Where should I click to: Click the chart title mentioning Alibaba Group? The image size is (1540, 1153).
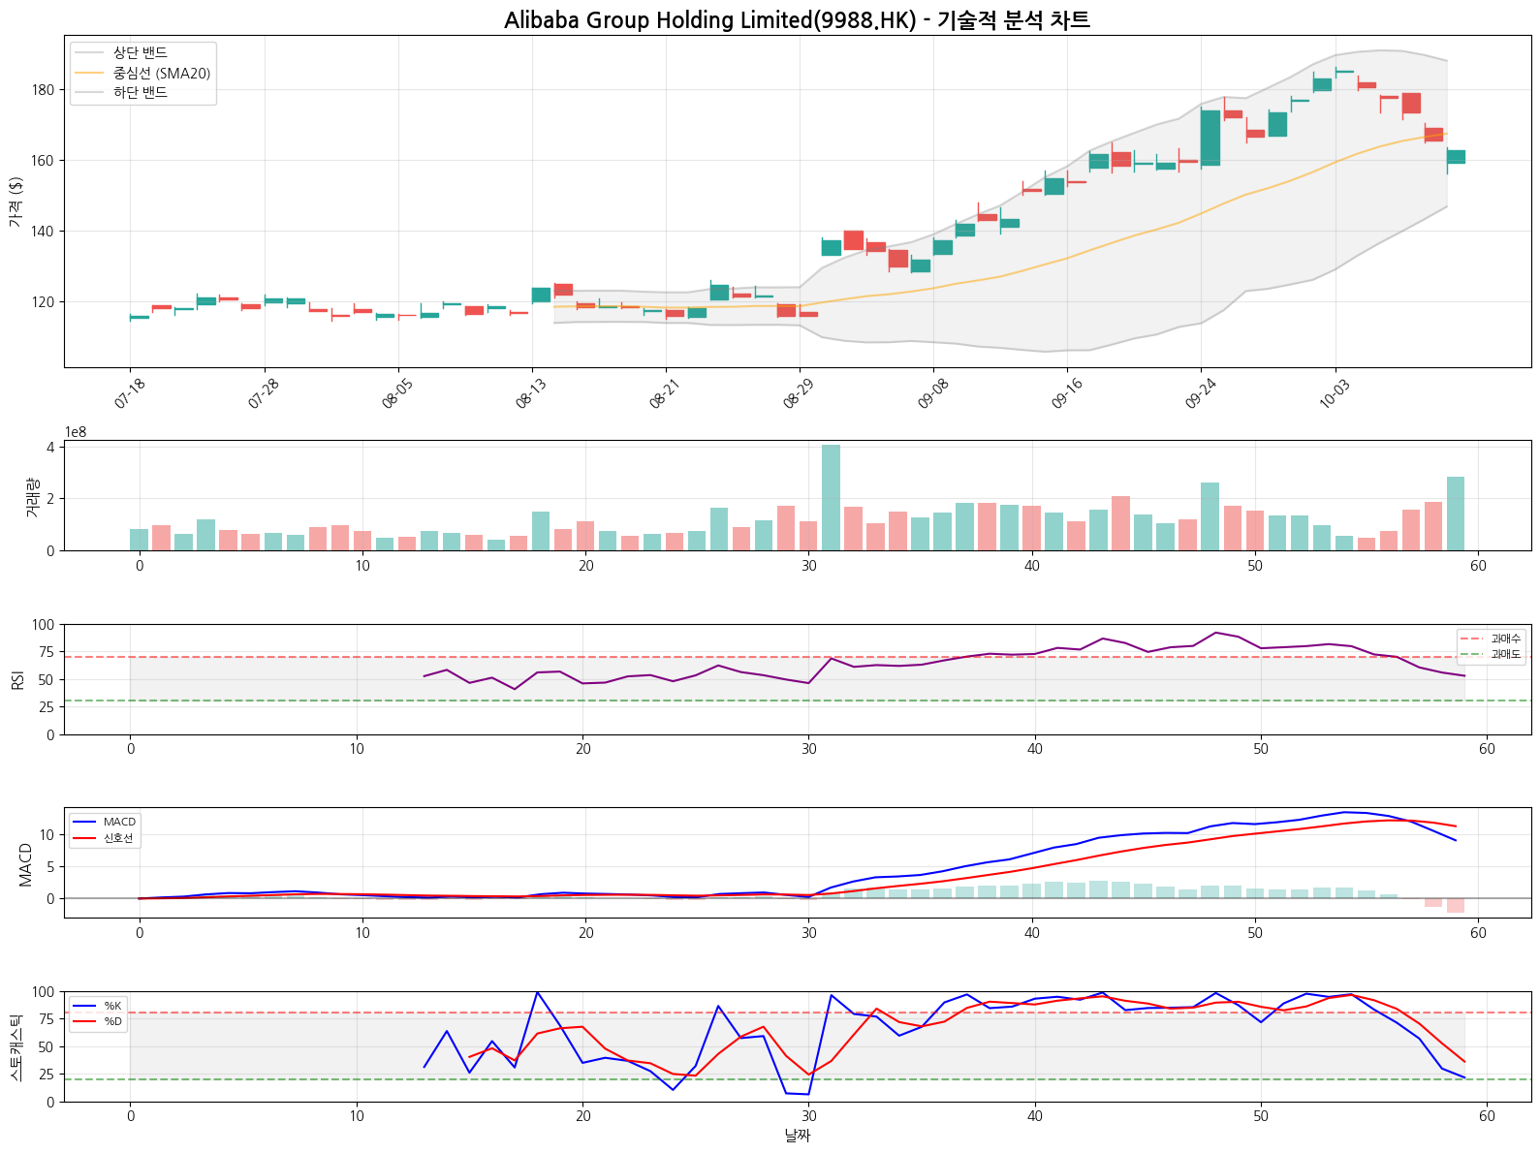pos(796,20)
